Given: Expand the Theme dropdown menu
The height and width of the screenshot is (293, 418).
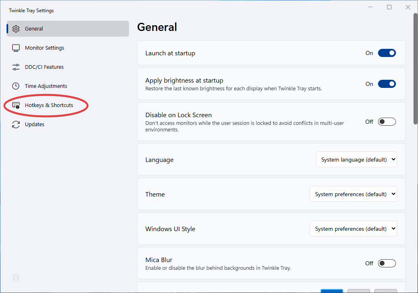Looking at the screenshot, I should pyautogui.click(x=353, y=194).
